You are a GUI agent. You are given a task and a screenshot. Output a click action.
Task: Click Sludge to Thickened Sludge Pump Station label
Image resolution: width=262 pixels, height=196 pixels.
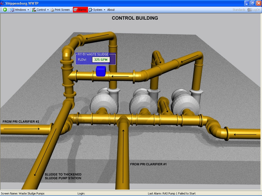63,176
